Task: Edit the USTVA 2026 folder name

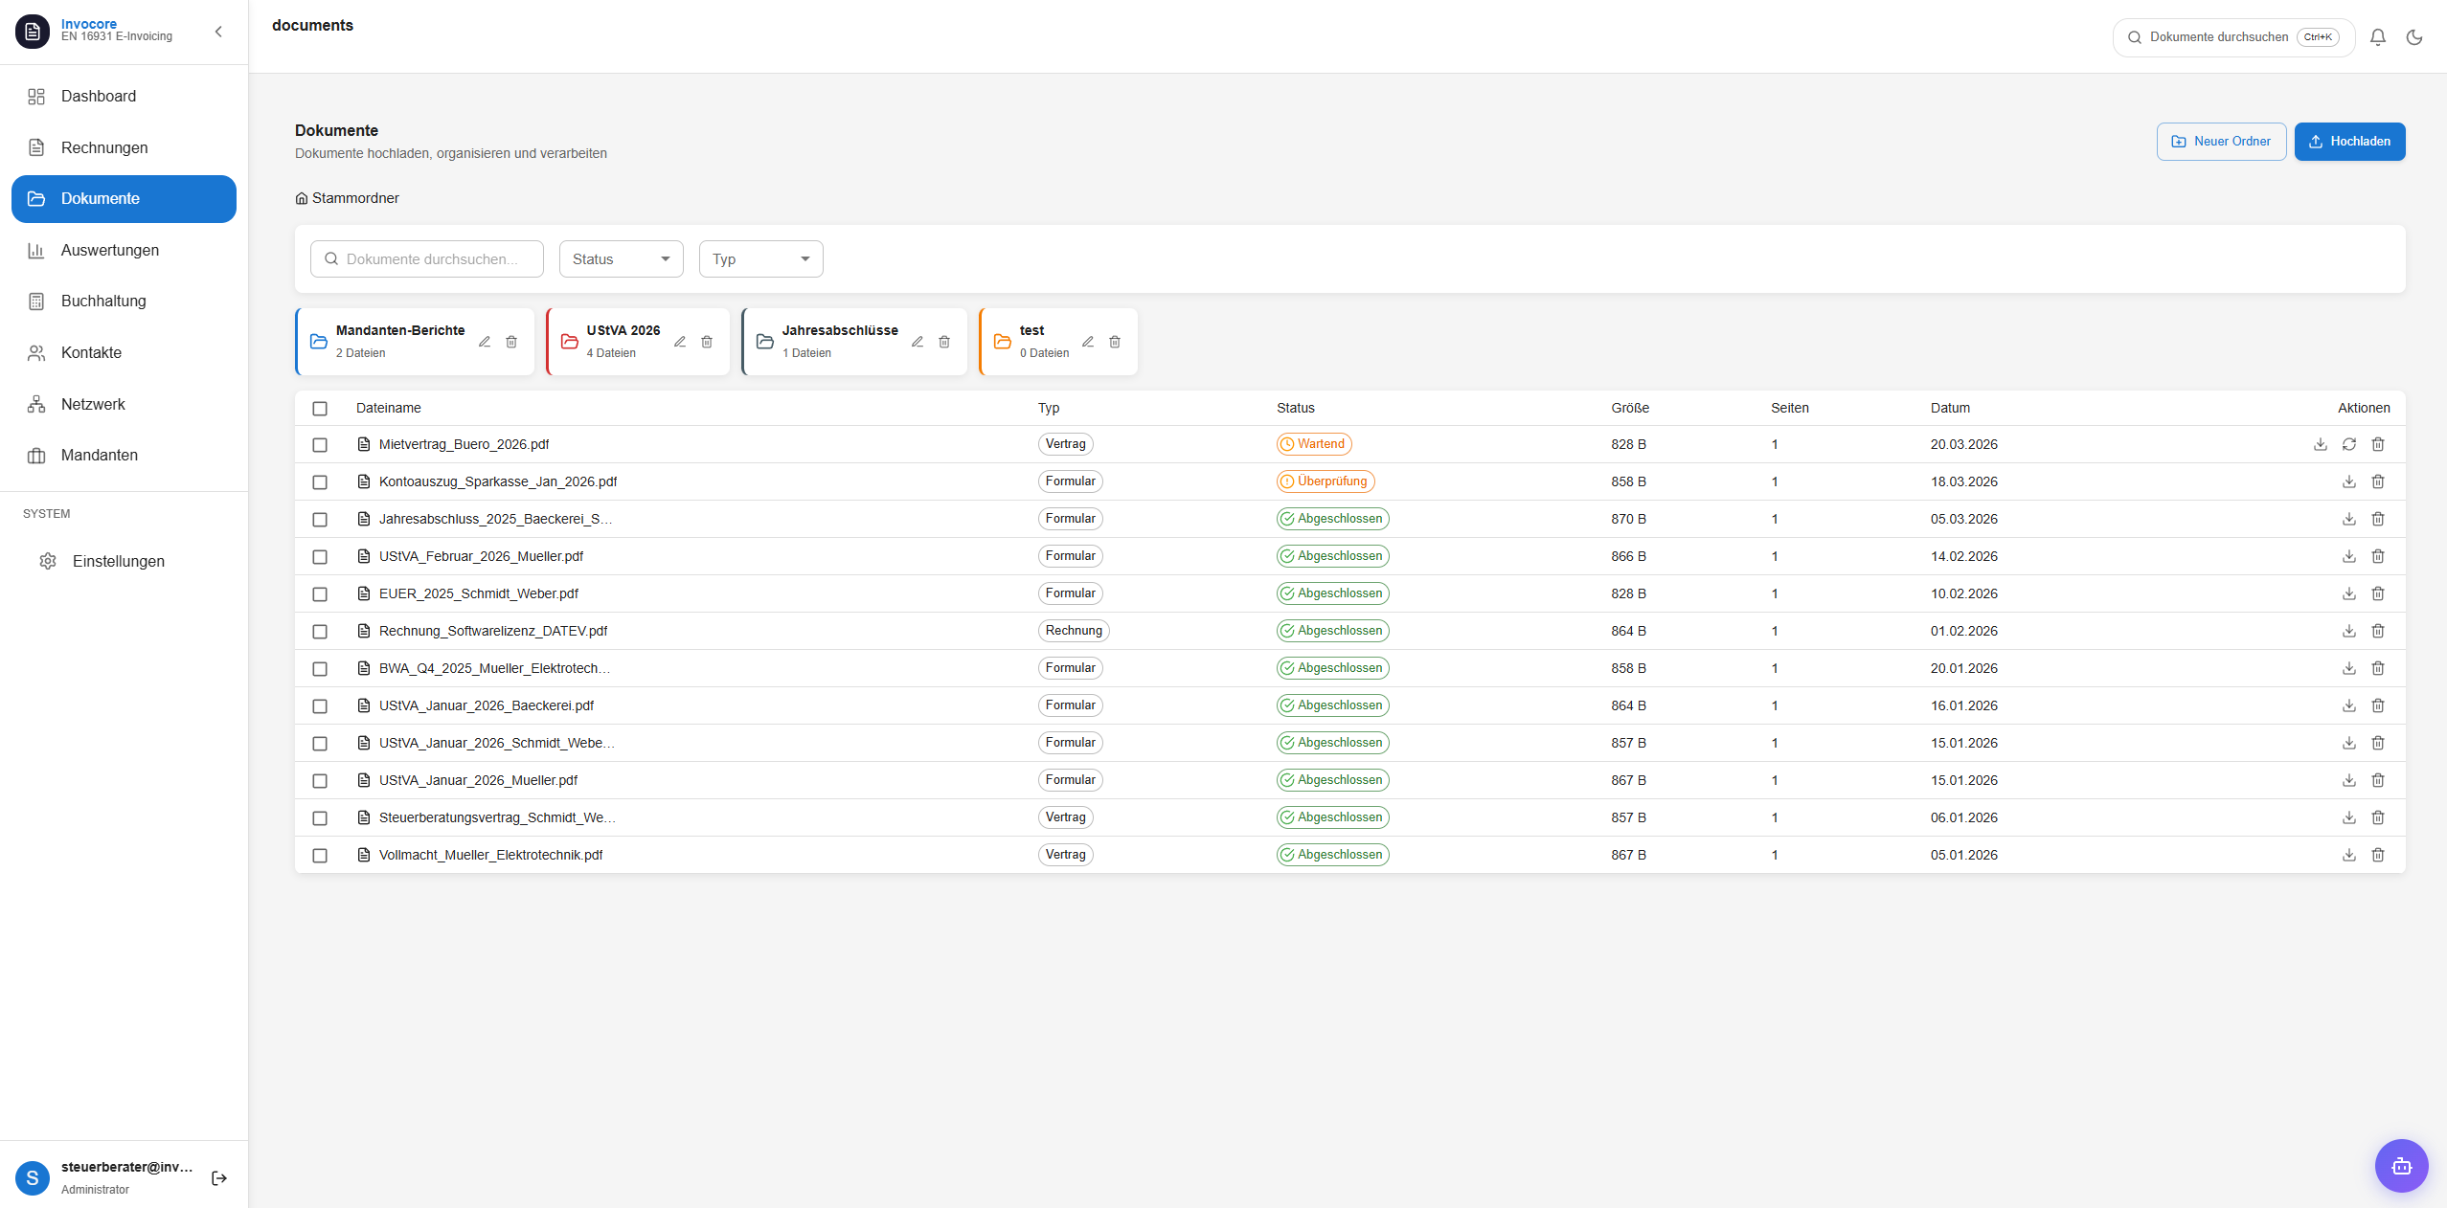Action: pyautogui.click(x=680, y=342)
